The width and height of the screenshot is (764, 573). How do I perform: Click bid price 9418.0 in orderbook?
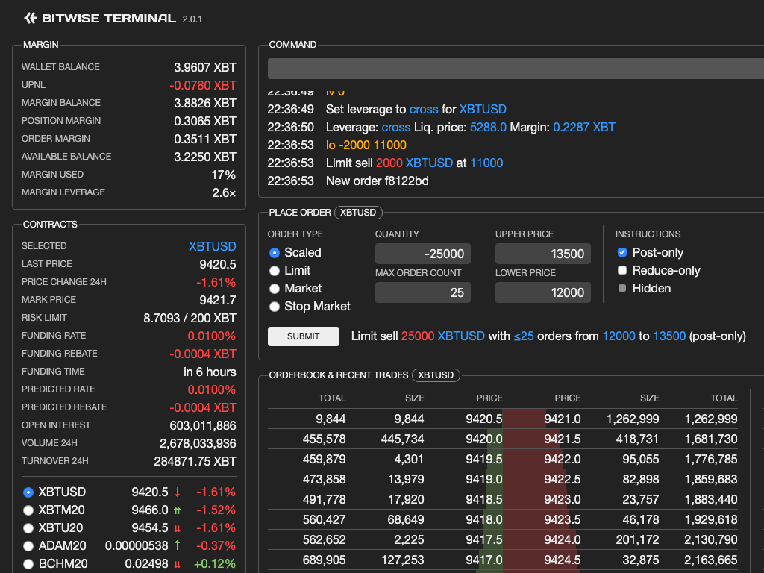pos(483,520)
